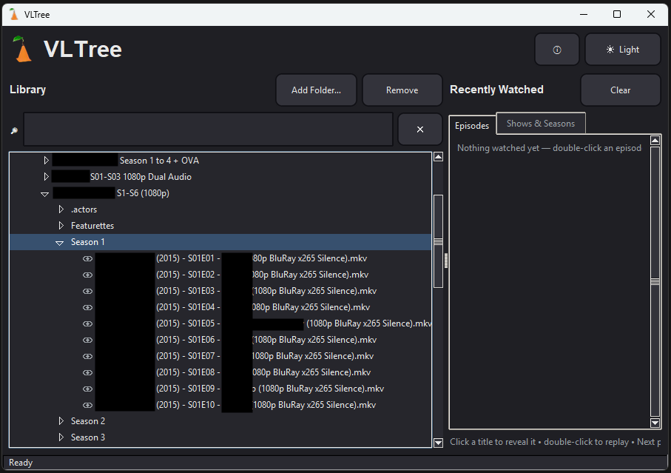Screen dimensions: 671x473
Task: Click the search magnifier icon
Action: click(14, 130)
